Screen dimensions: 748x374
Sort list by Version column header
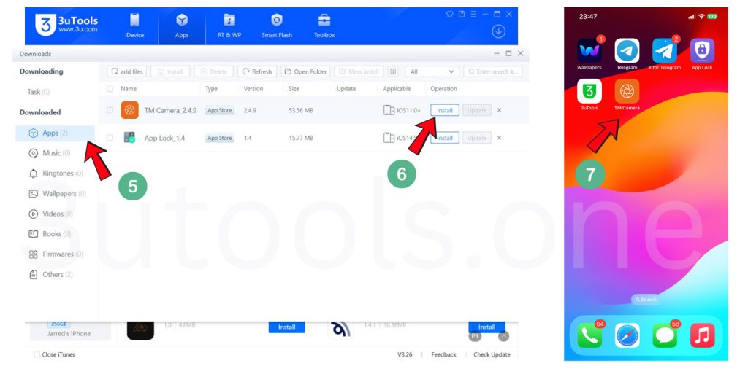[x=253, y=88]
